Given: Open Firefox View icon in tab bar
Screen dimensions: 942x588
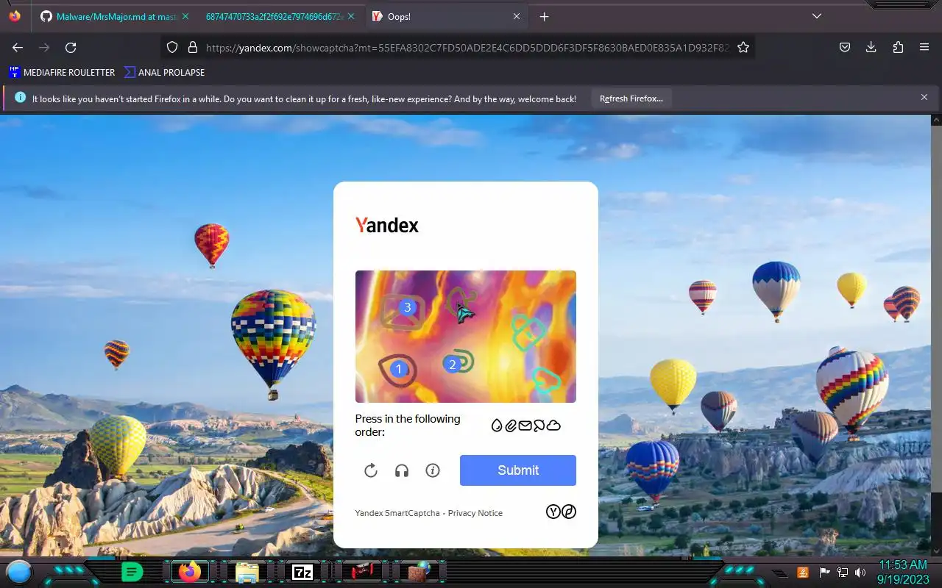Looking at the screenshot, I should click(15, 16).
